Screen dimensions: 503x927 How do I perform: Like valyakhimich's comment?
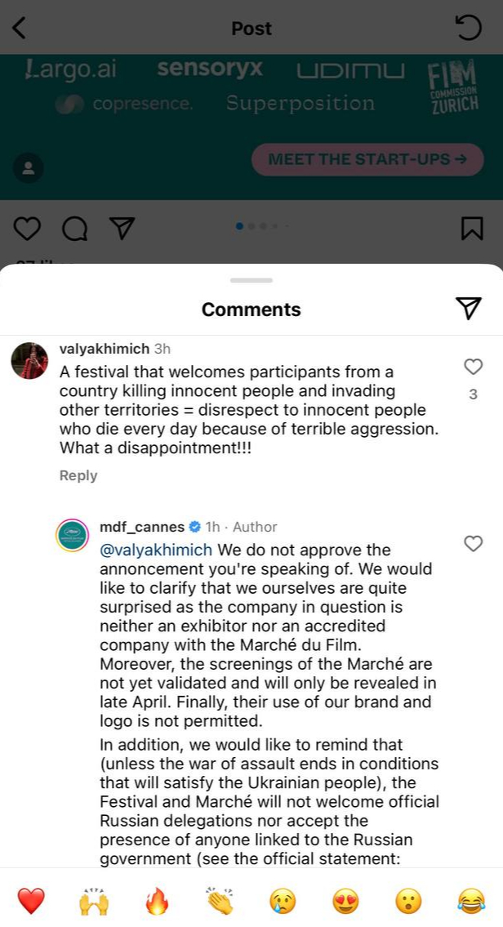(x=473, y=367)
